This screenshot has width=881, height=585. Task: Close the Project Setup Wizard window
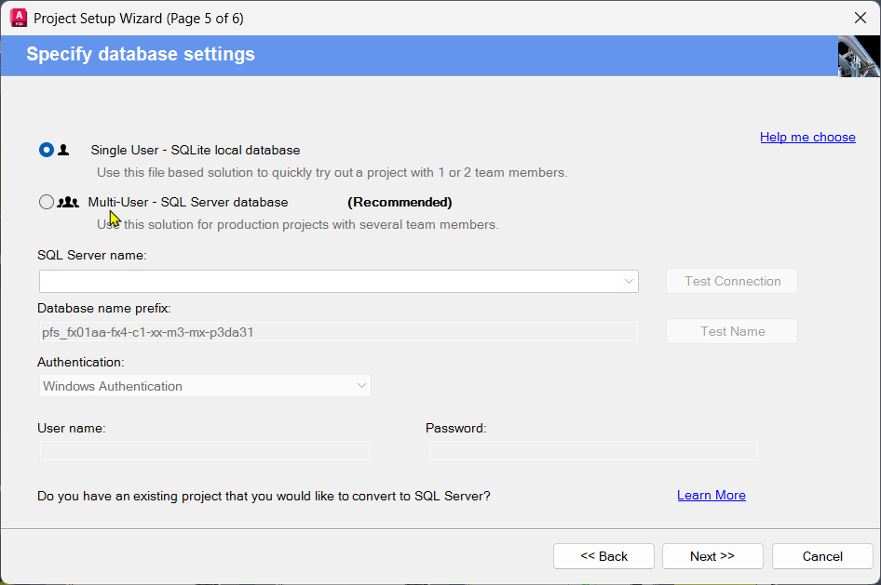861,18
